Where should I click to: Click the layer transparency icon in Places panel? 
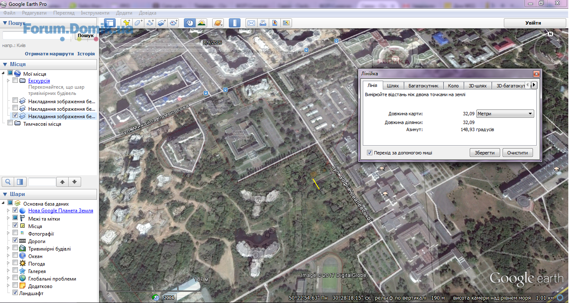20,181
